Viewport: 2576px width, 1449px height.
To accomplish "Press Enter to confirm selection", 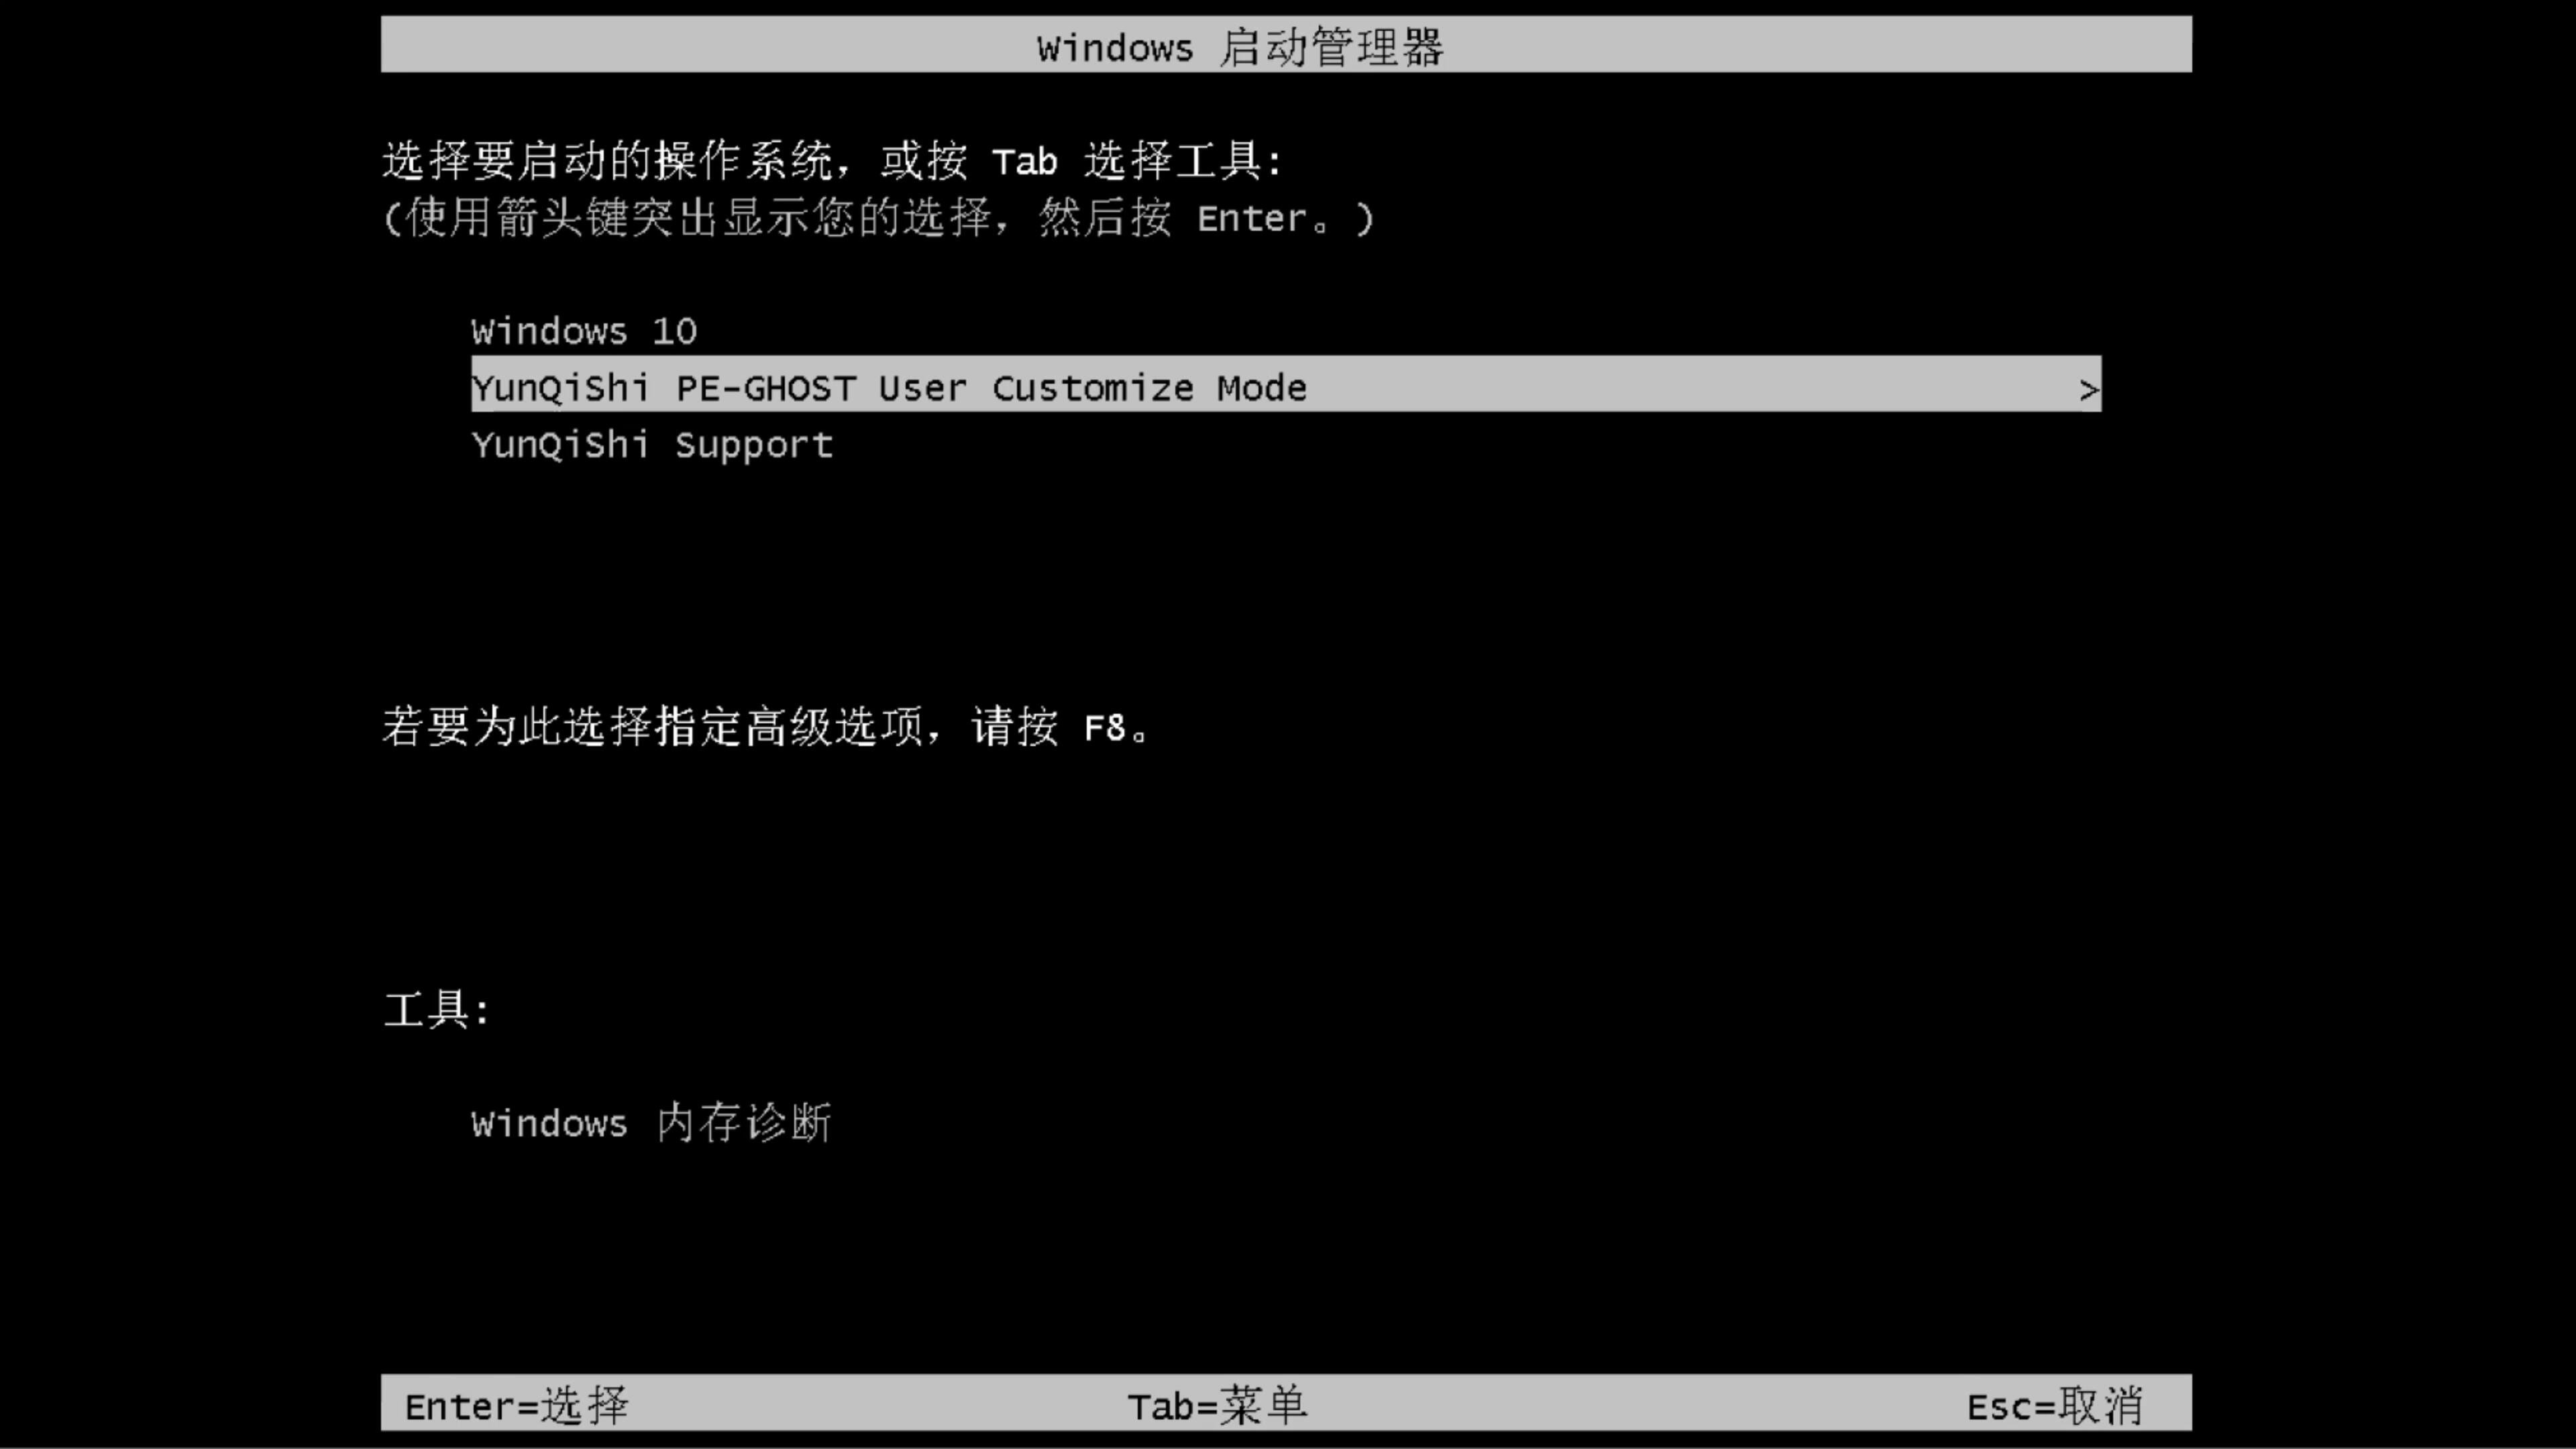I will pyautogui.click(x=513, y=1405).
